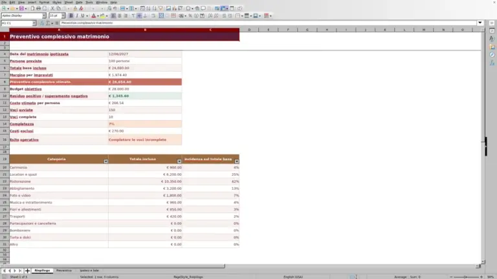Viewport: 497px width, 279px height.
Task: Toggle the Center Vertically alignment button
Action: (139, 15)
